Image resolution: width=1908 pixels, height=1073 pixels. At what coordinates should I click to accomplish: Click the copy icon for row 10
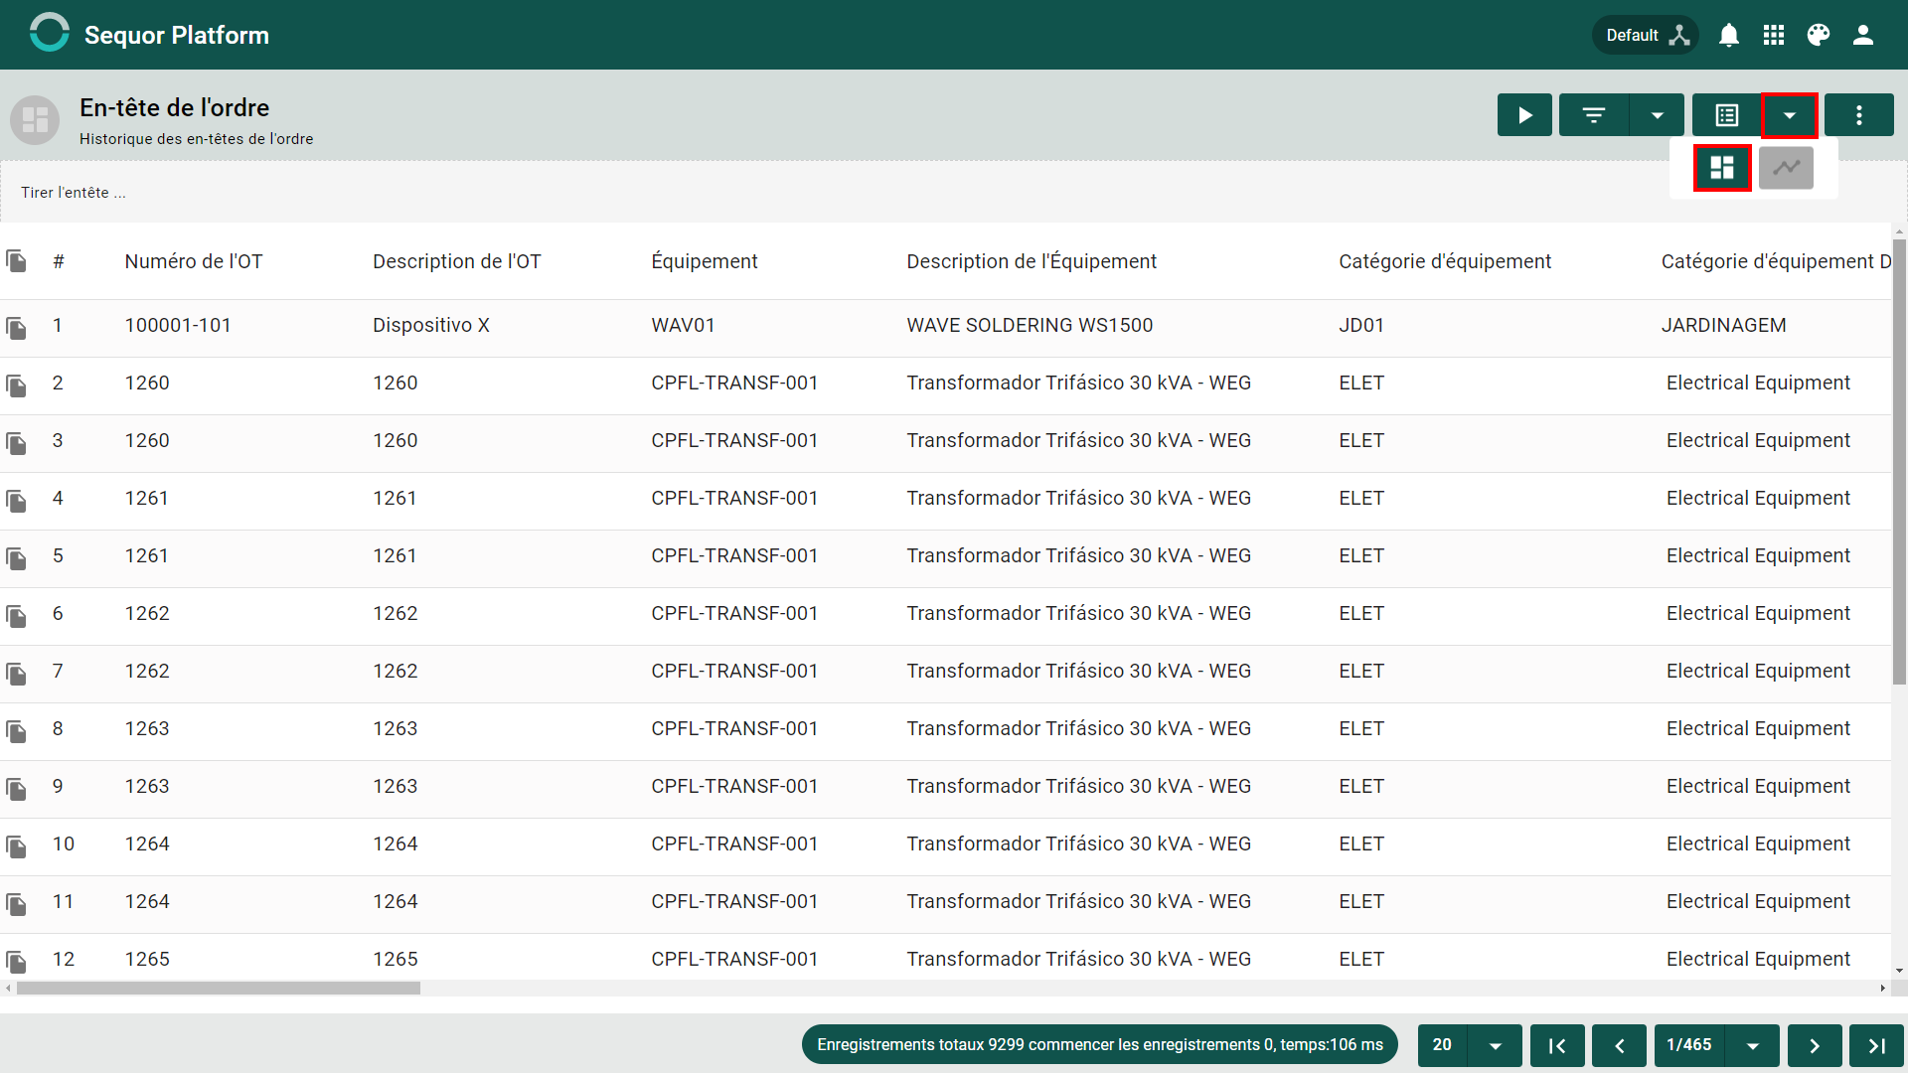pos(16,846)
